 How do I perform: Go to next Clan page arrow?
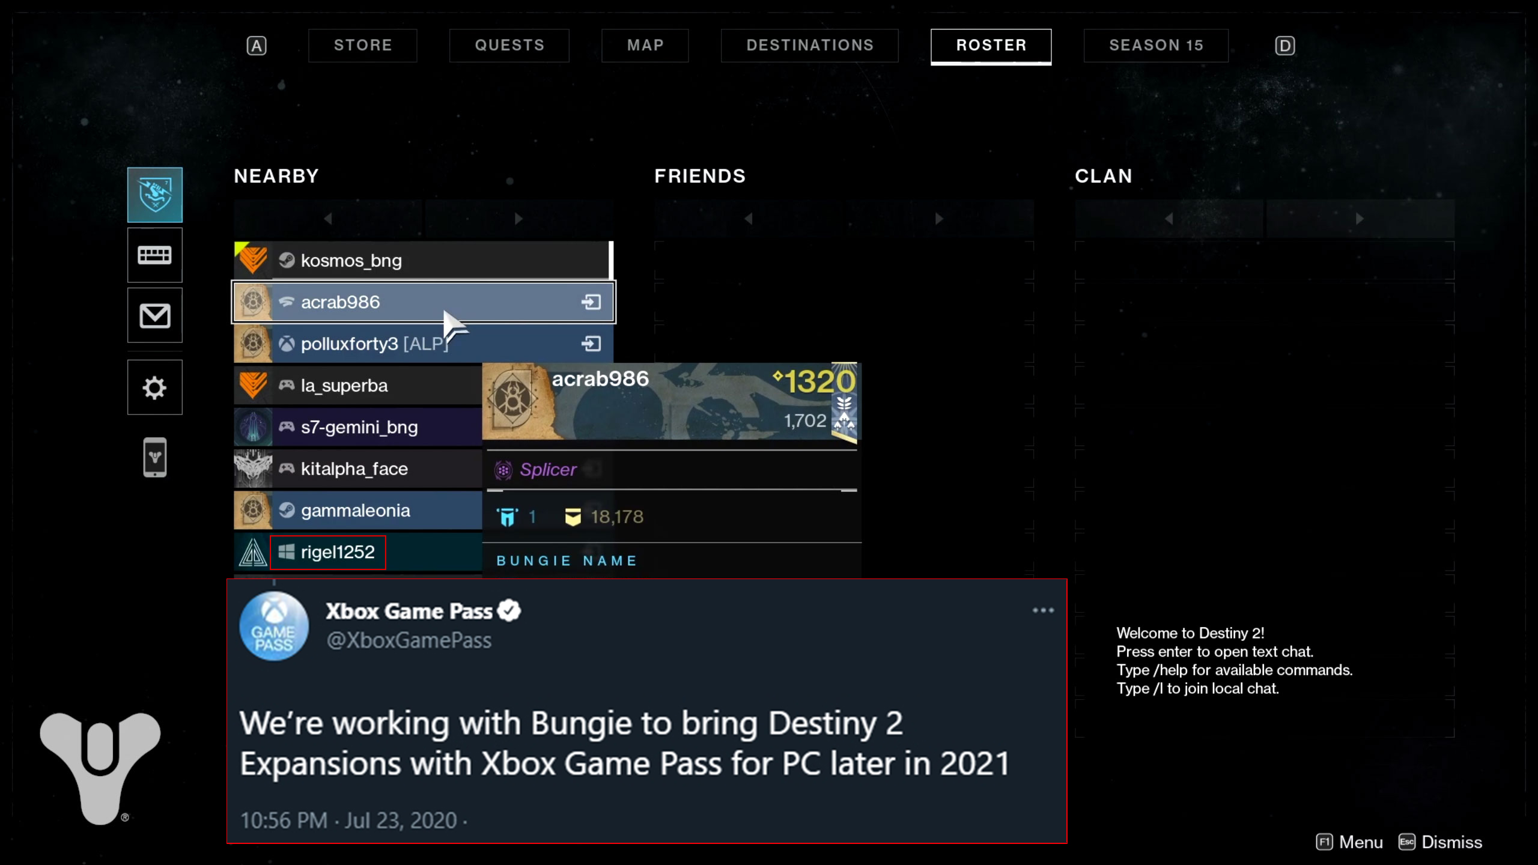tap(1360, 219)
